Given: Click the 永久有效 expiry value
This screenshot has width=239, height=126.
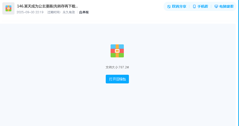Looking at the screenshot, I should click(69, 12).
